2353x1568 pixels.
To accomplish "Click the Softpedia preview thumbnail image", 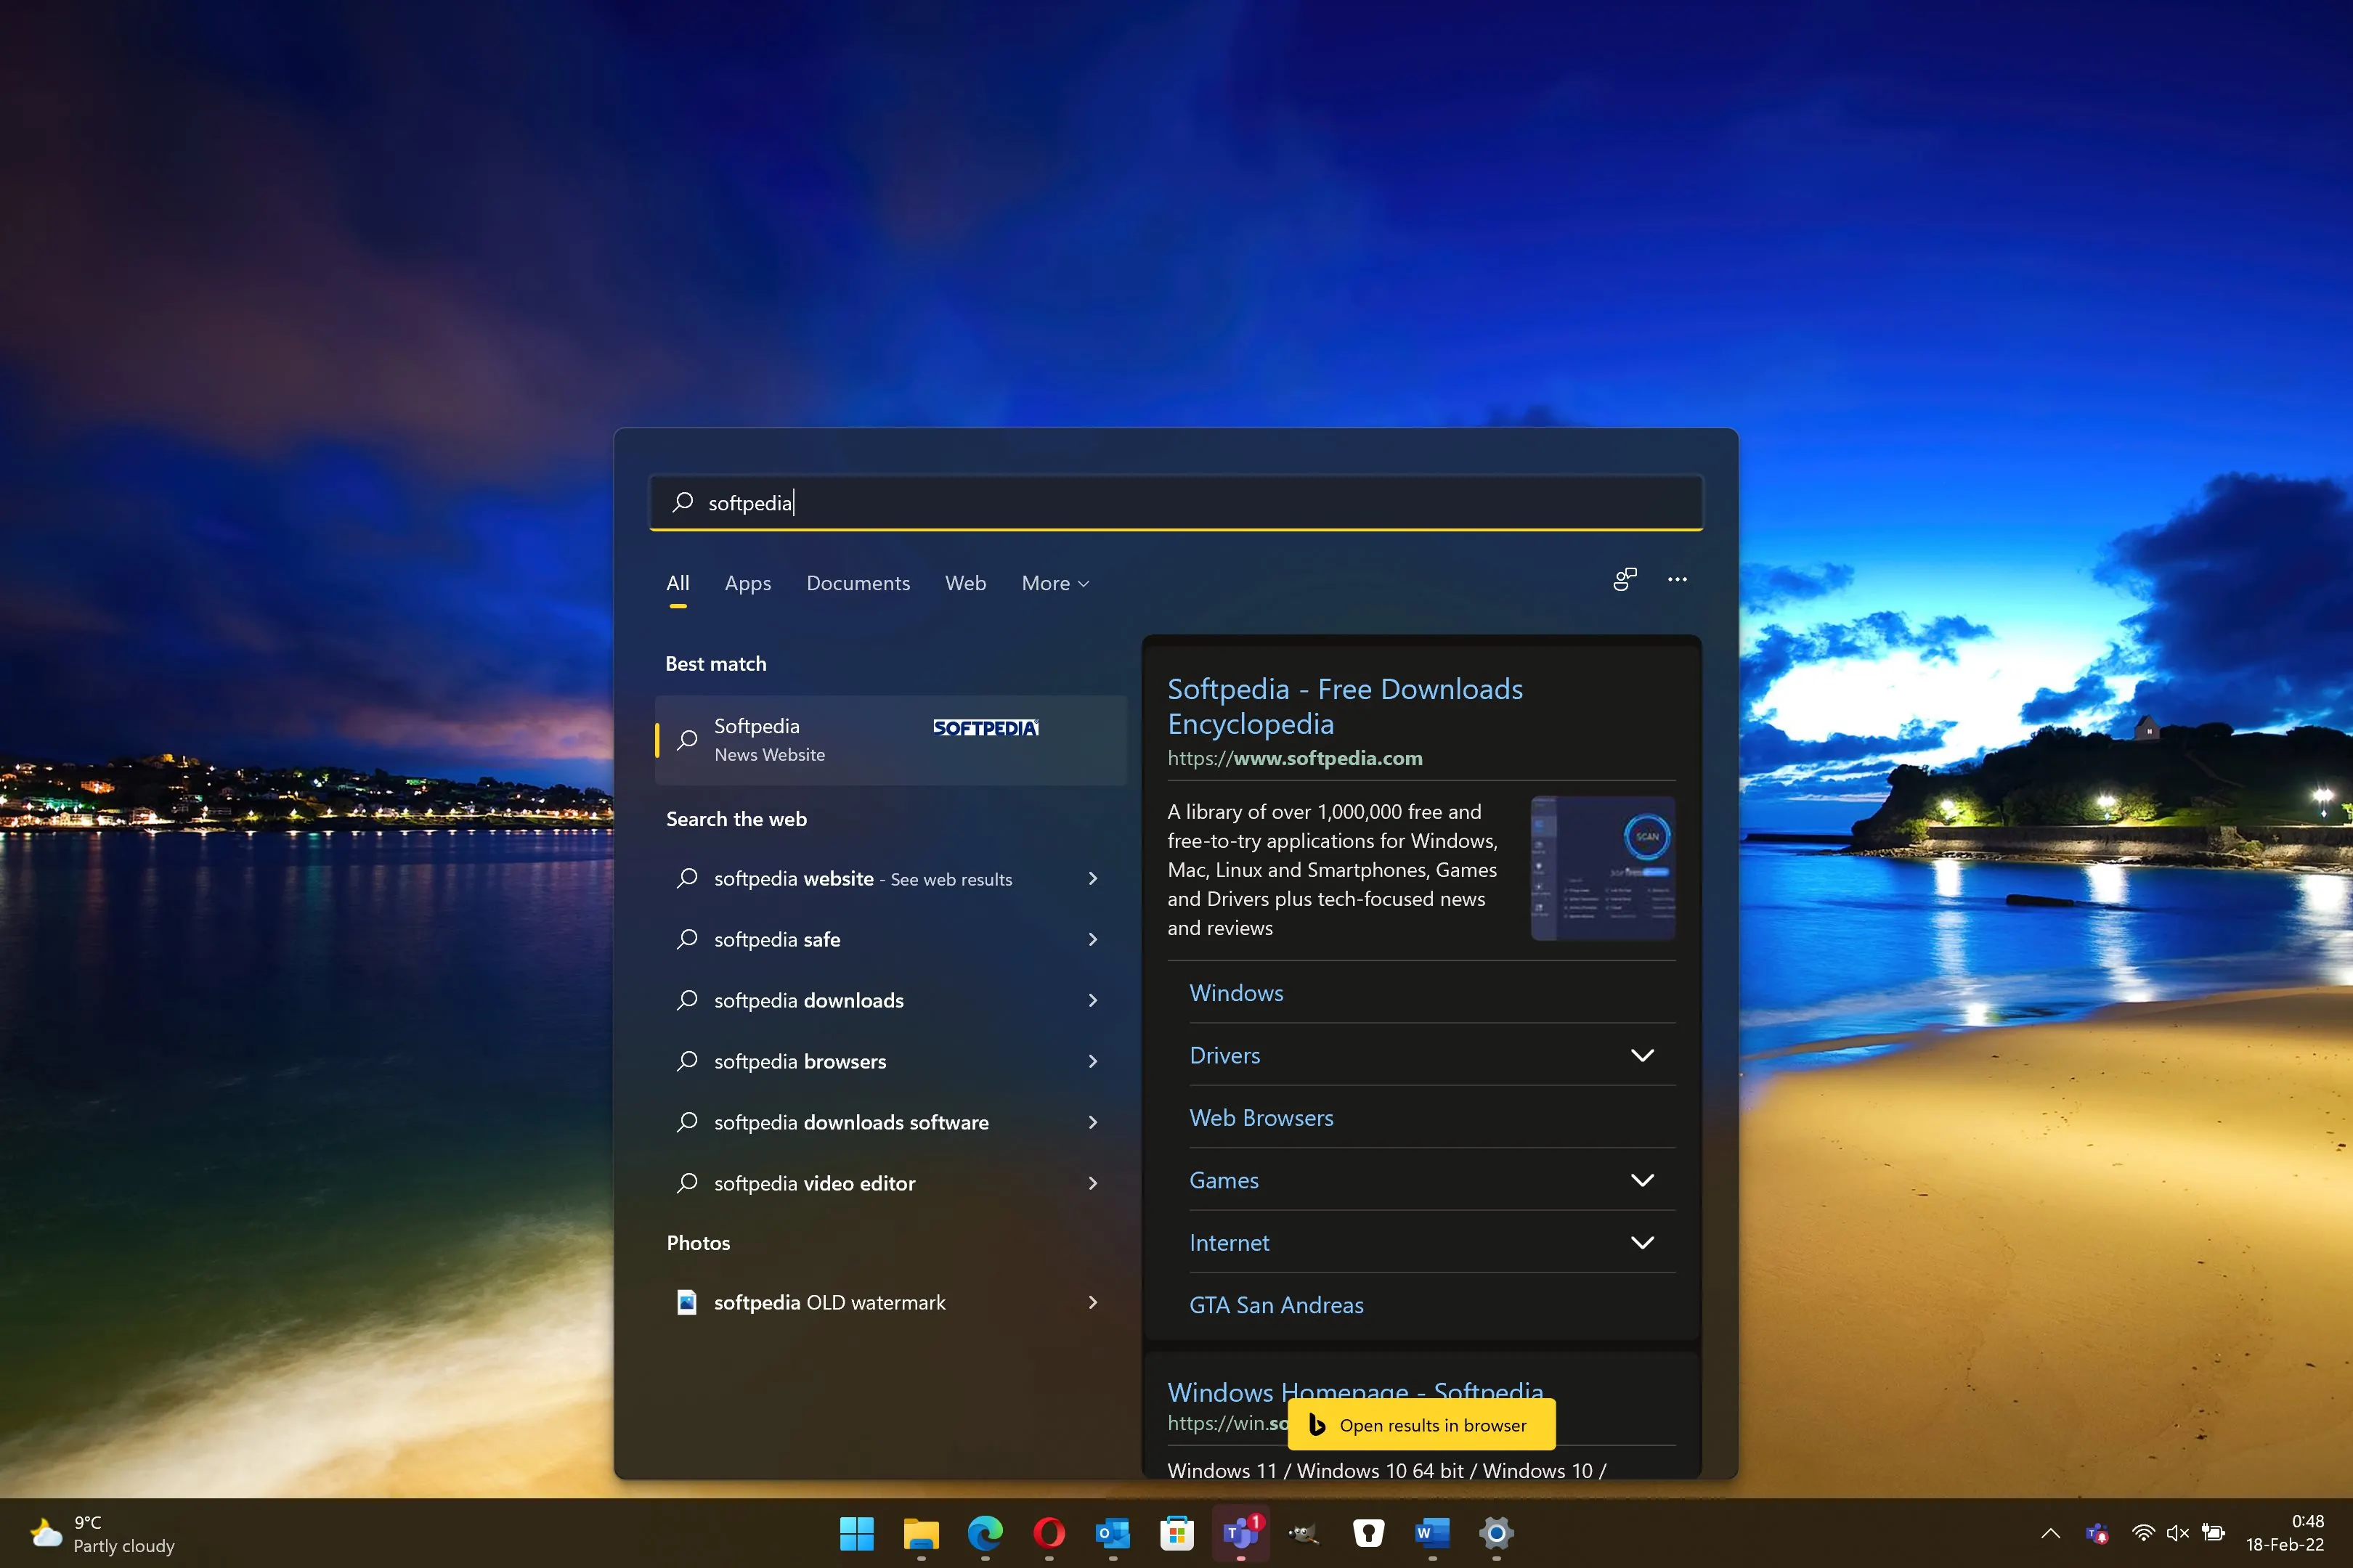I will pyautogui.click(x=1603, y=868).
